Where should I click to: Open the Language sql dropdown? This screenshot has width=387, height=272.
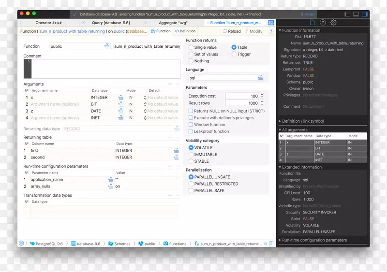point(260,78)
